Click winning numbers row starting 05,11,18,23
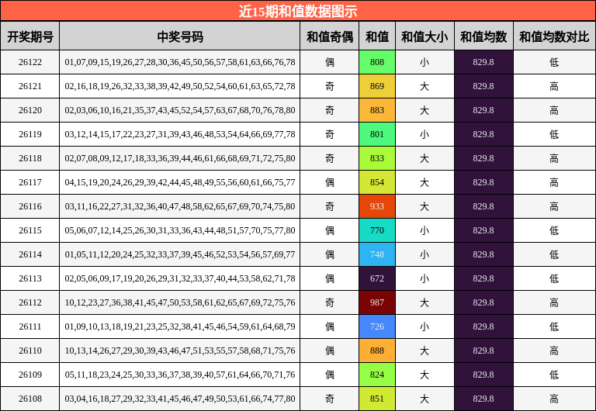This screenshot has width=596, height=411. pyautogui.click(x=180, y=375)
